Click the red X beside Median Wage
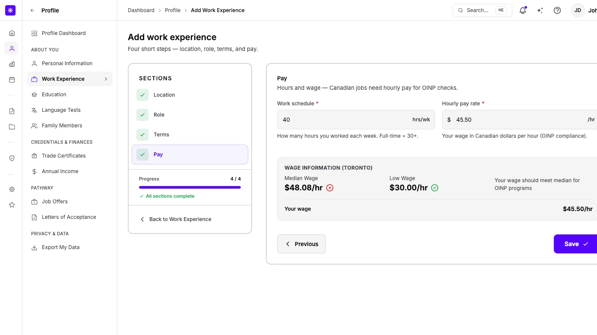597x335 pixels. point(330,188)
